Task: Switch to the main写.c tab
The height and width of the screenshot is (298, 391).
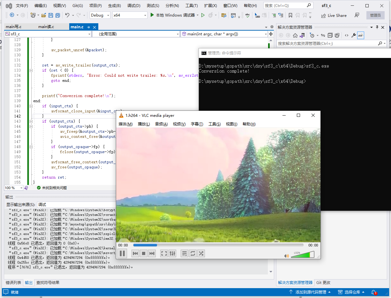Action: 13,27
